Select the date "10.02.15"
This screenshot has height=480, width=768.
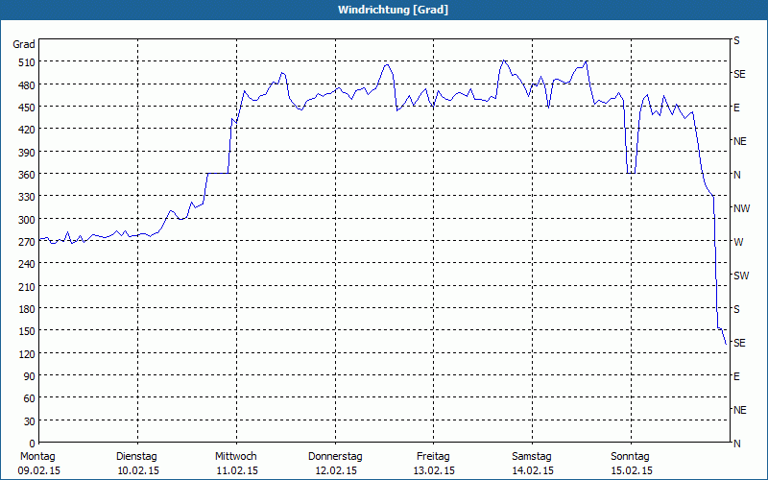click(138, 470)
